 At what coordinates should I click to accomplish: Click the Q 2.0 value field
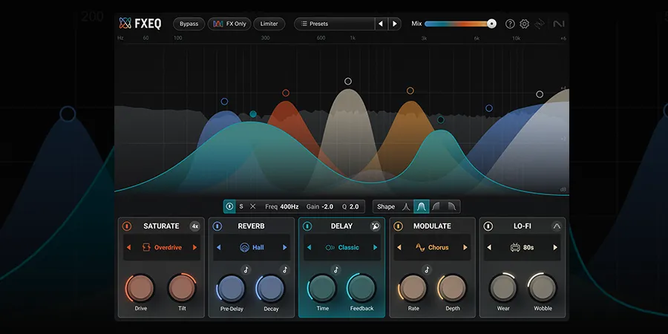[x=350, y=206]
